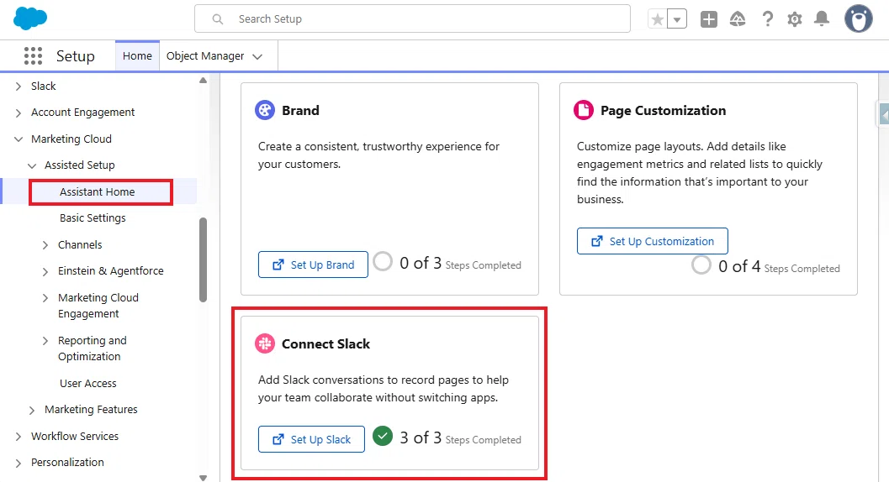
Task: Click the Brand card heading
Action: [300, 111]
